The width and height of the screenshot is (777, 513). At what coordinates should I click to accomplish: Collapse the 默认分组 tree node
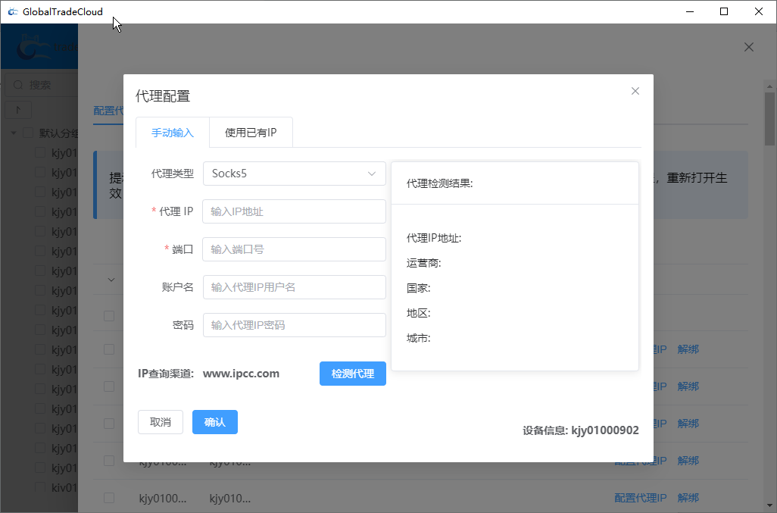[x=13, y=132]
